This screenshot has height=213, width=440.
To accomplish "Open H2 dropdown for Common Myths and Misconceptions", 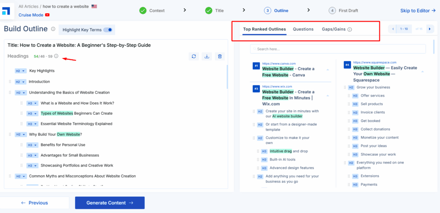I will (x=21, y=176).
